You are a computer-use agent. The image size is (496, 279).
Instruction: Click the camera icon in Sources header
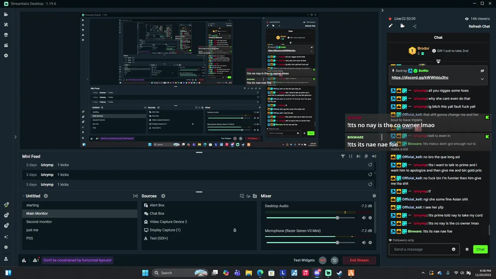tap(248, 196)
